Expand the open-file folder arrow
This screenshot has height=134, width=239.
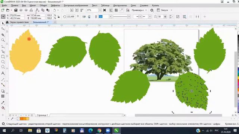coord(12,10)
